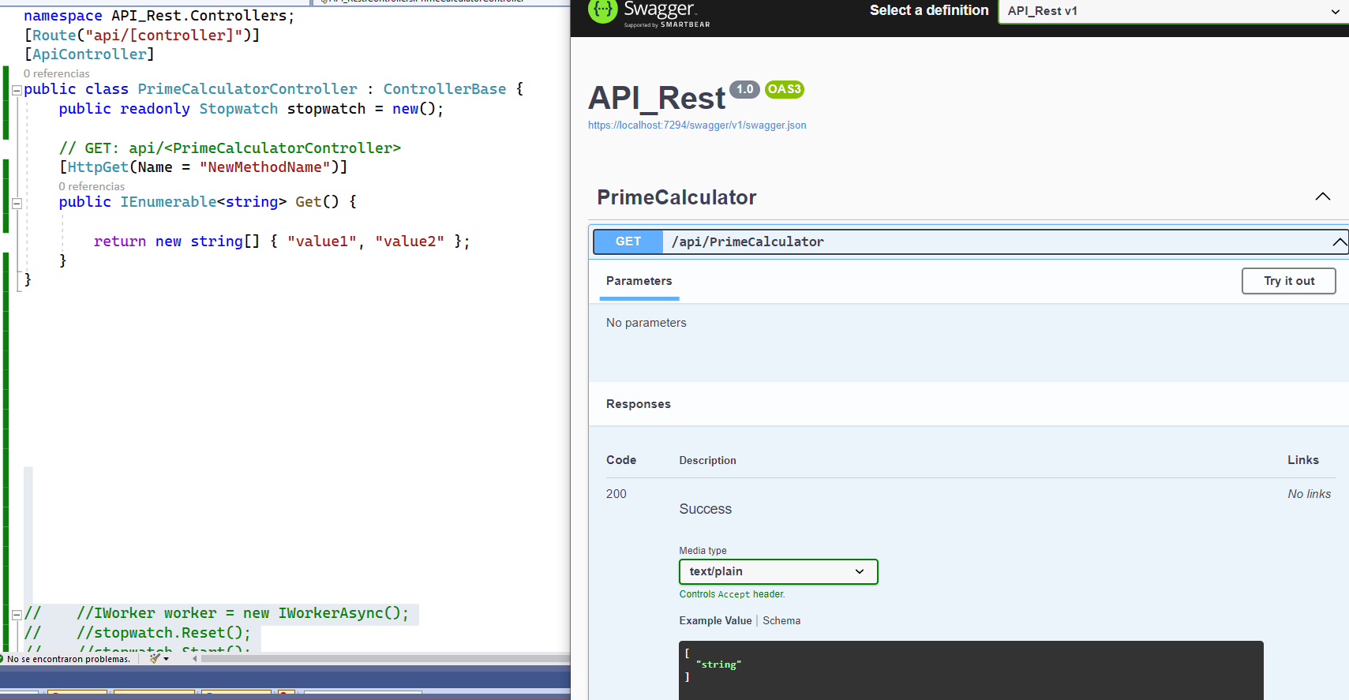Click the editor horizontal scrollbar track
Screen dimensions: 1349x700
(385, 658)
